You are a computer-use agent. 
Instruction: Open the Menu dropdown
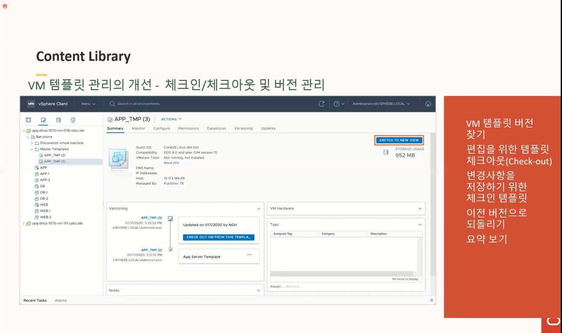pyautogui.click(x=88, y=104)
